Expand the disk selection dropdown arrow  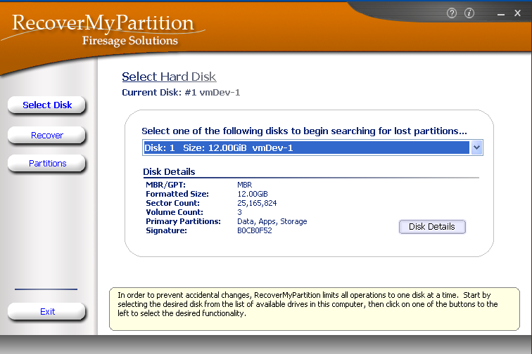pyautogui.click(x=476, y=147)
